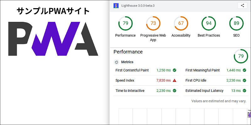Open the SEO score gauge 89

click(x=237, y=23)
